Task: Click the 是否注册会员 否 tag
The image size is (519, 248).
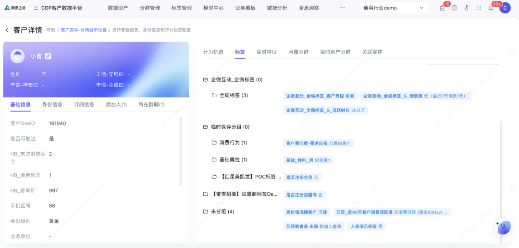Action: 302,177
